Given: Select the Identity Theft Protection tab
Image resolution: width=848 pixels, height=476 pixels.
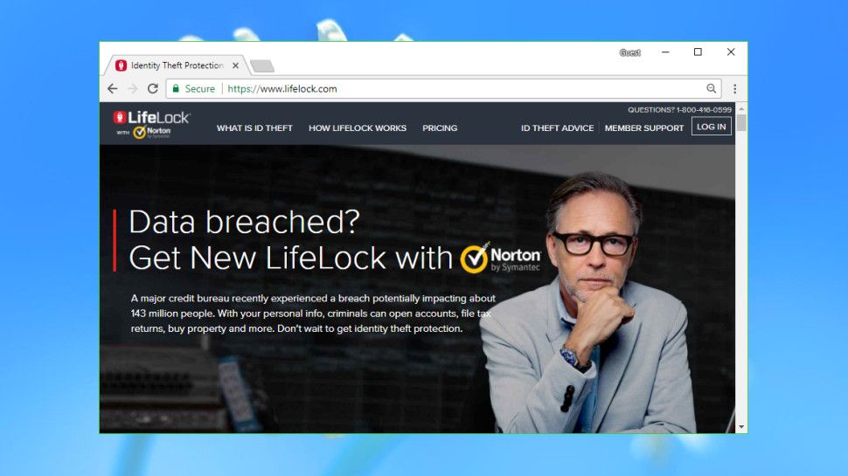Looking at the screenshot, I should 170,66.
